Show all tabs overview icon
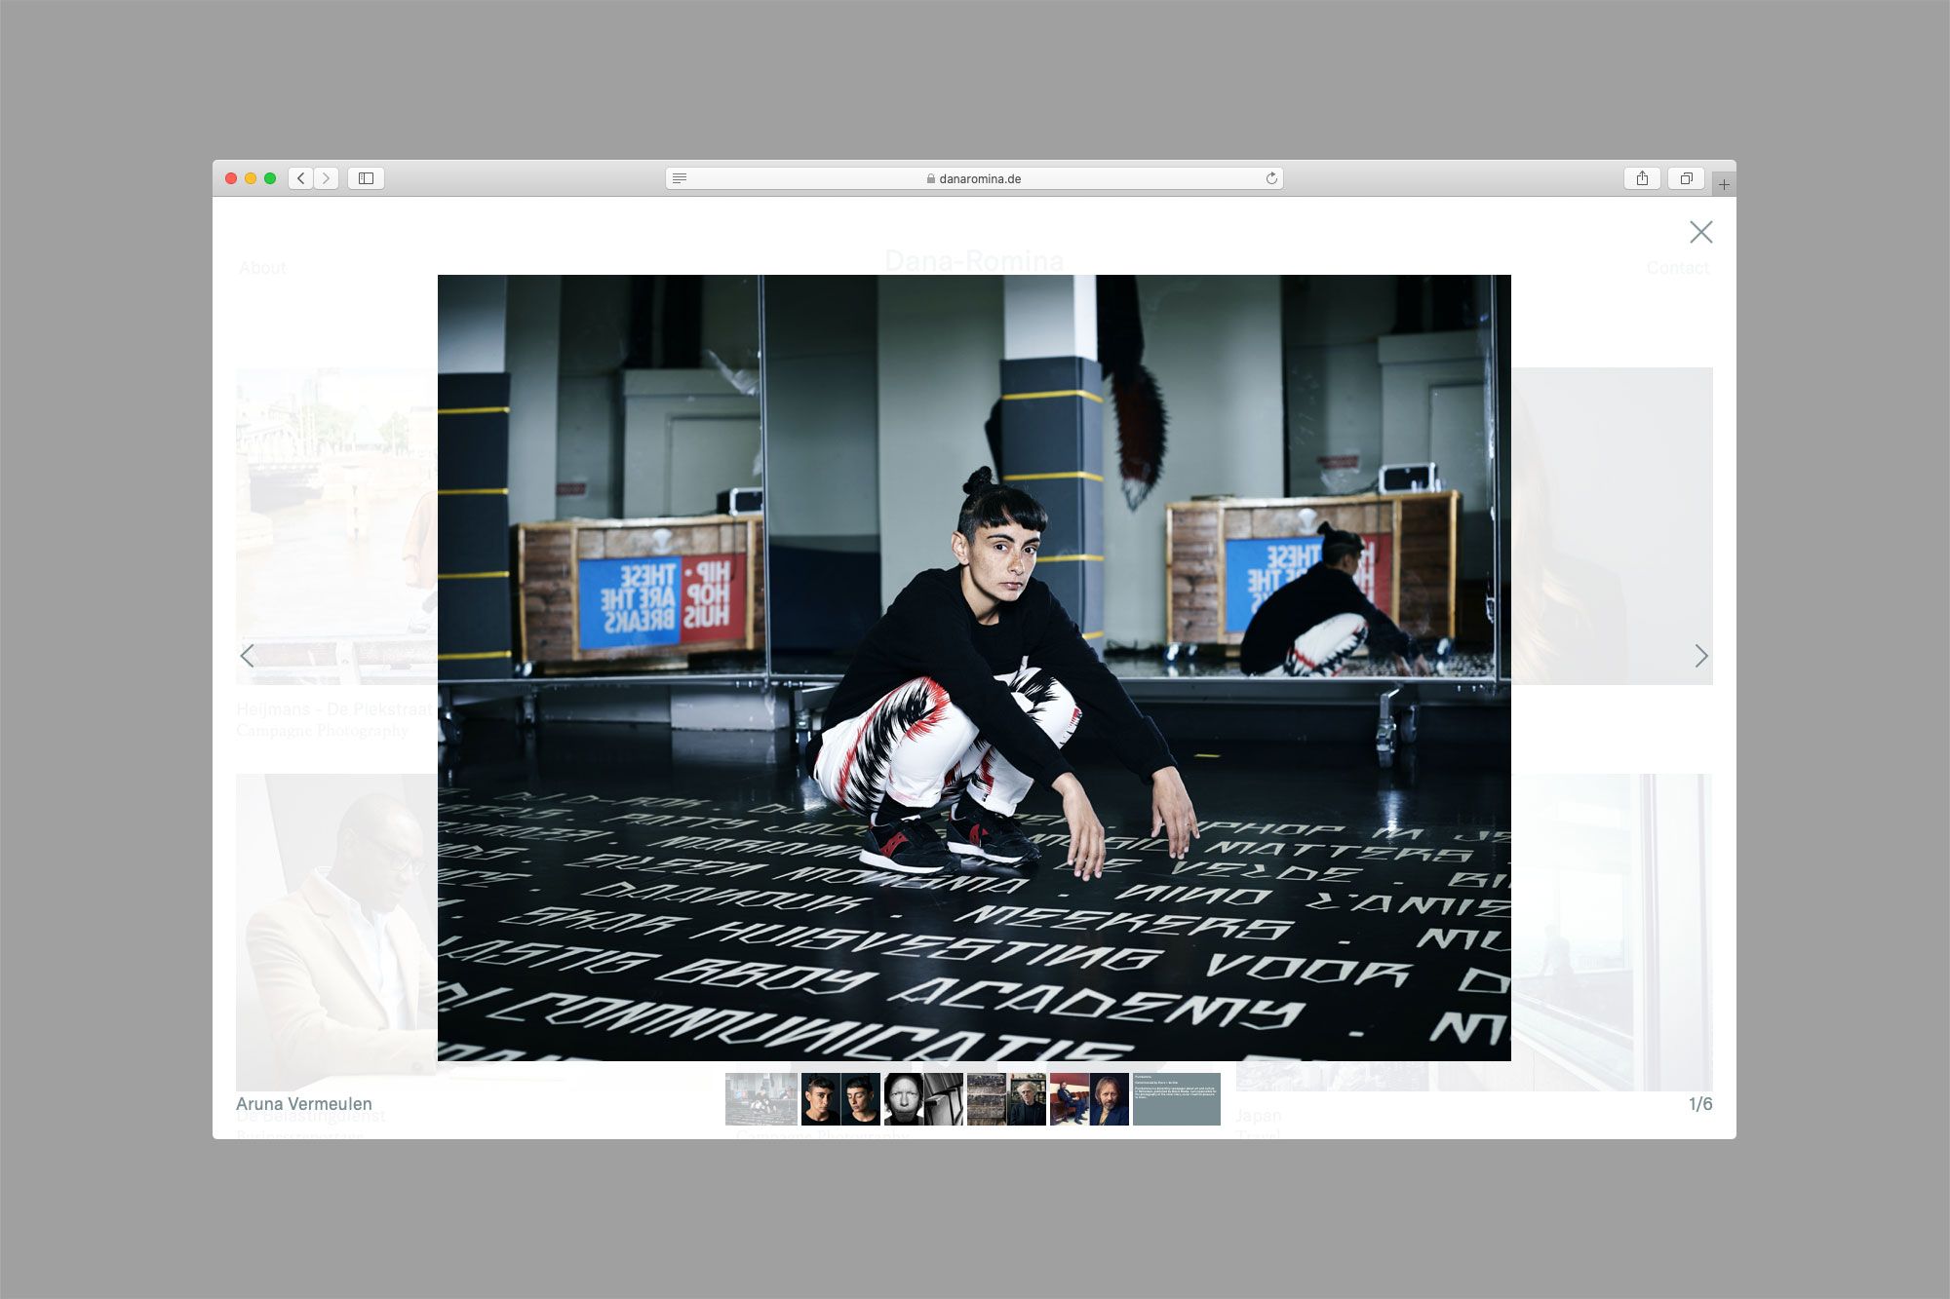This screenshot has height=1299, width=1950. tap(1686, 178)
